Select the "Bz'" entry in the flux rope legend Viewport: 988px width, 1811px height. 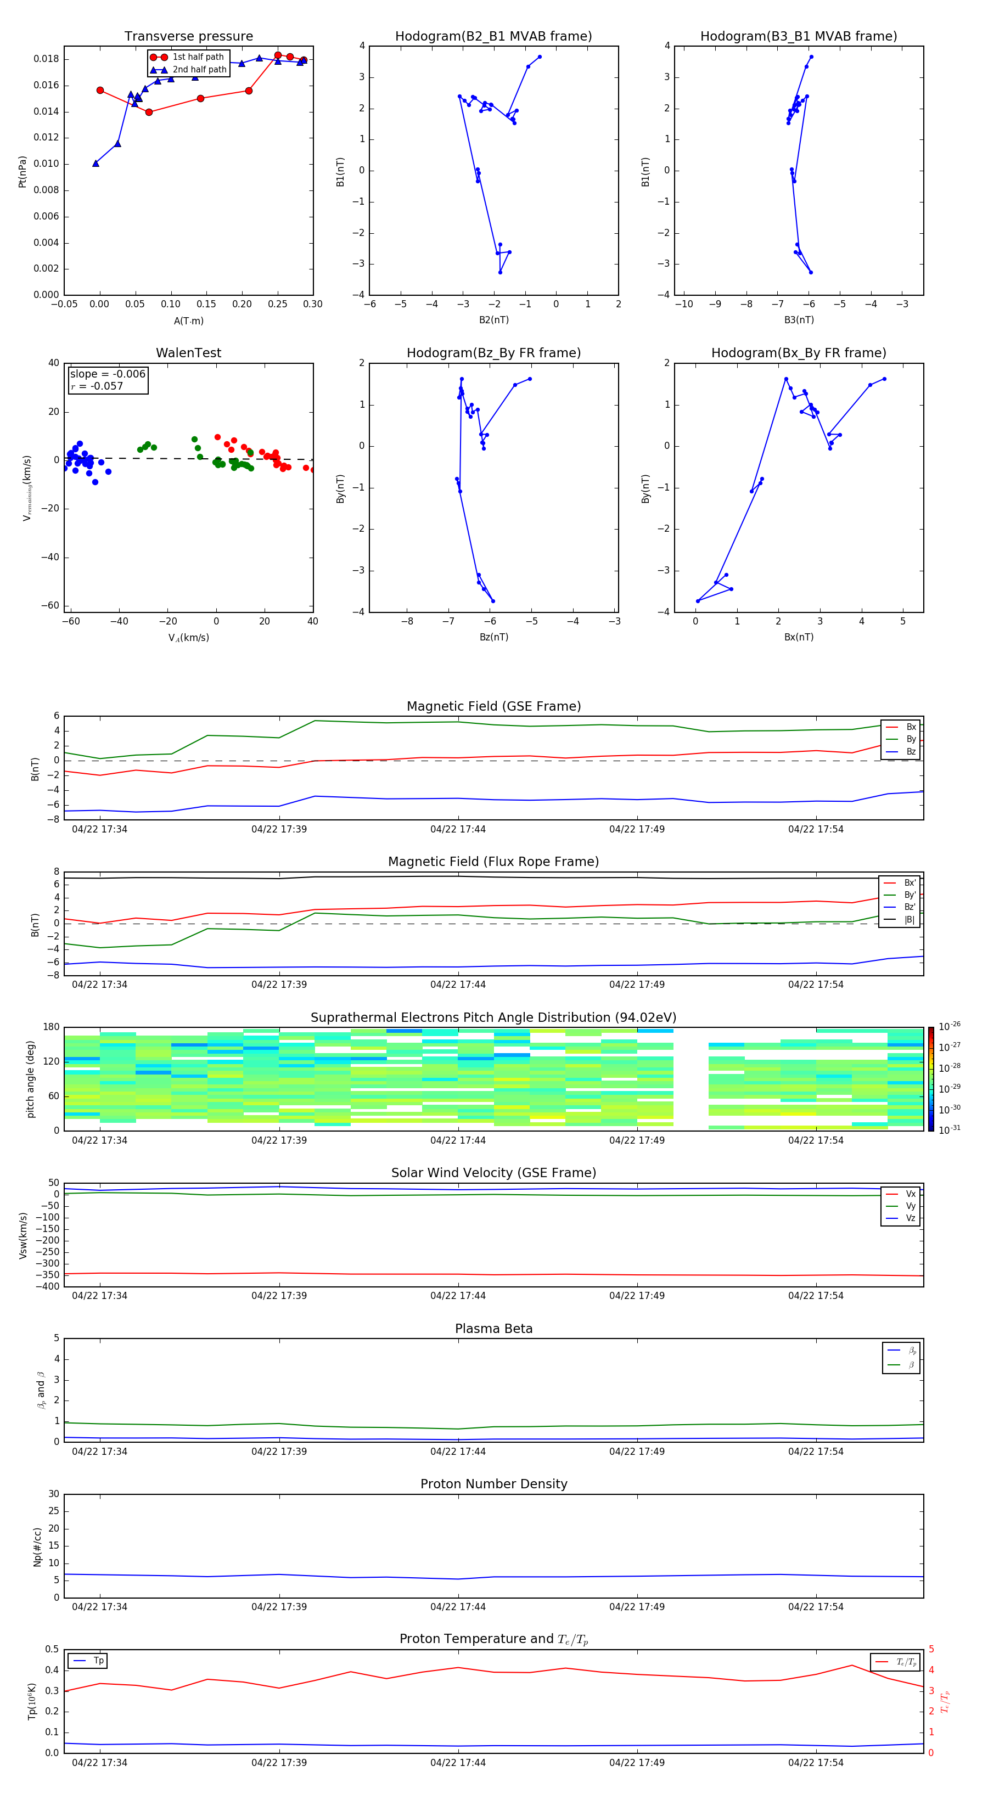(900, 907)
